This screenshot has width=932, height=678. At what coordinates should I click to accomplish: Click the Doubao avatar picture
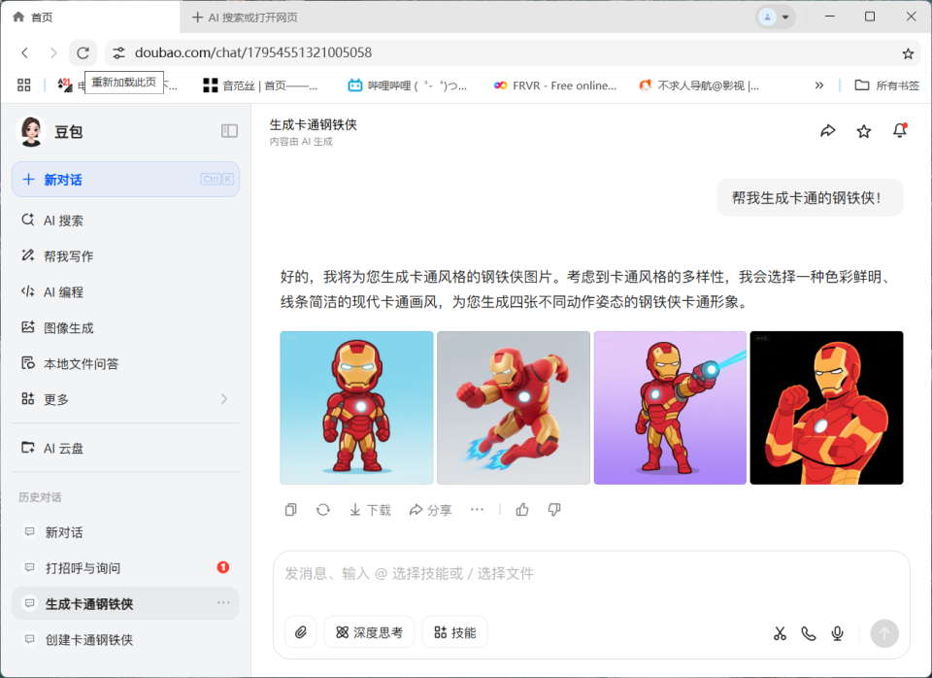(x=31, y=131)
